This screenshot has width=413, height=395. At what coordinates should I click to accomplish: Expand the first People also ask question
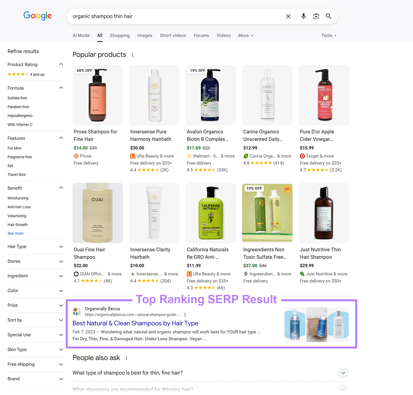(x=343, y=373)
